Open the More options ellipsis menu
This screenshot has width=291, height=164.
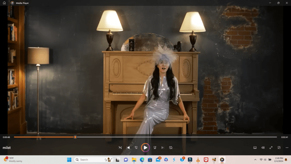pos(287,148)
